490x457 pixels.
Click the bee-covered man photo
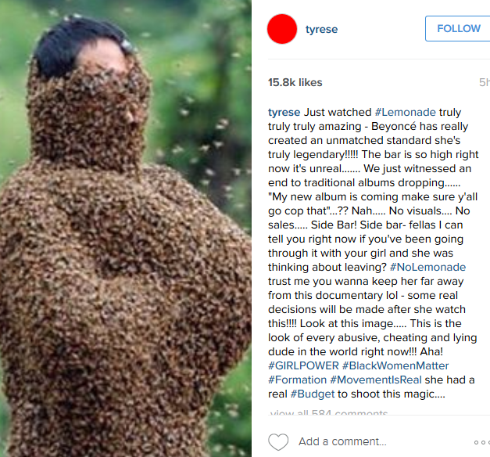click(x=126, y=228)
